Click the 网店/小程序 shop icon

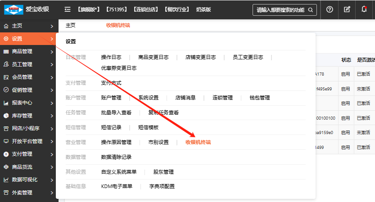pyautogui.click(x=6, y=128)
